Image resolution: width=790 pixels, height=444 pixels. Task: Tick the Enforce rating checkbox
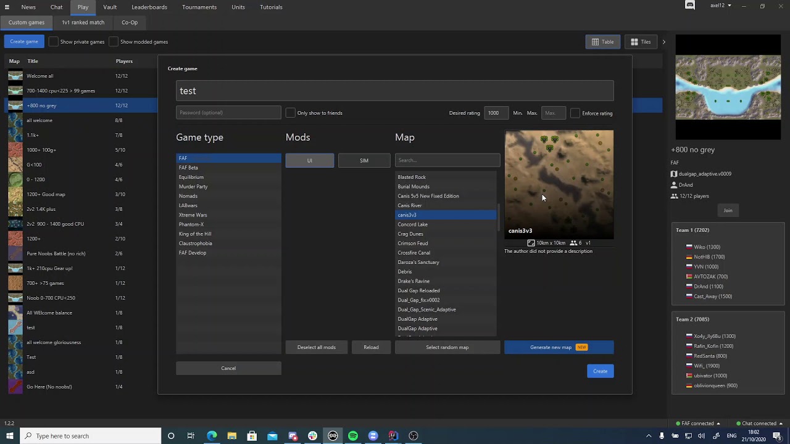pyautogui.click(x=575, y=113)
